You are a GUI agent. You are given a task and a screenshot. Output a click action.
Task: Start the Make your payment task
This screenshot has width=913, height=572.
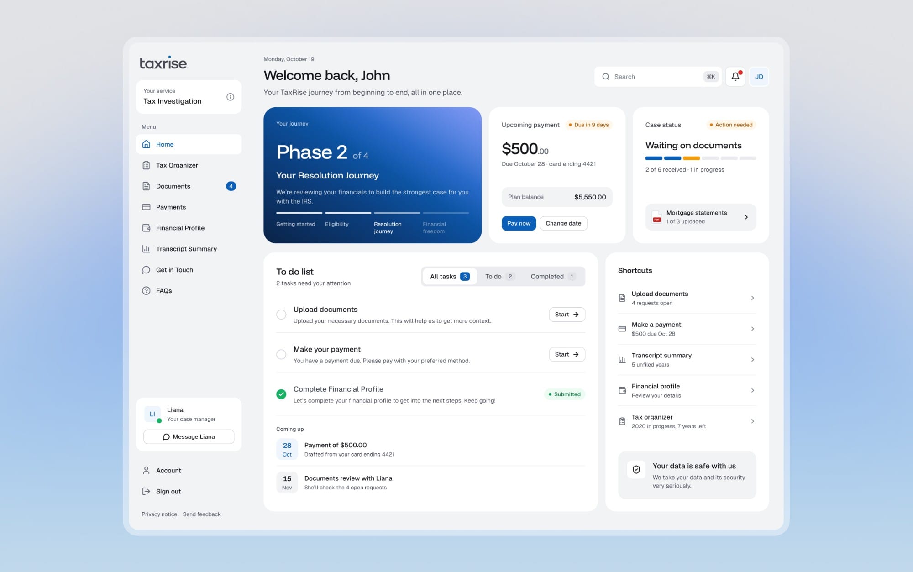coord(567,354)
